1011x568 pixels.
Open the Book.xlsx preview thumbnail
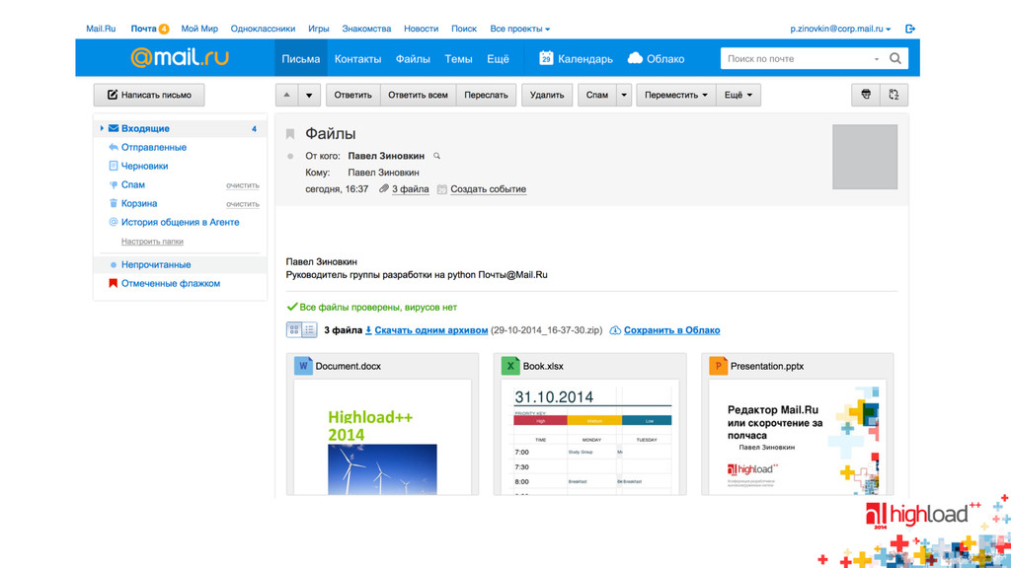click(590, 437)
